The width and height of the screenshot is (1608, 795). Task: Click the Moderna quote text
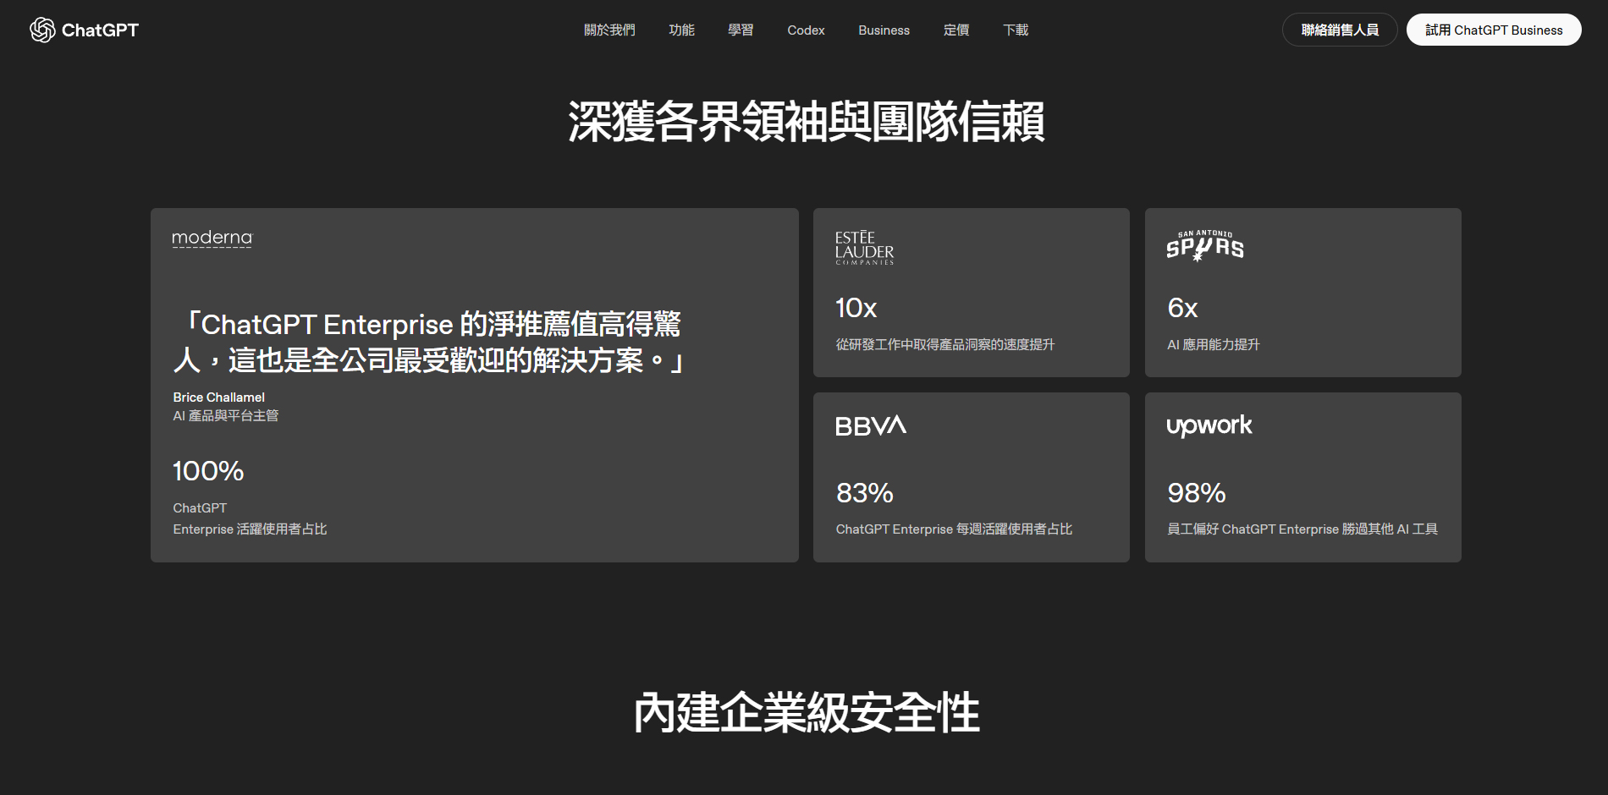point(430,343)
